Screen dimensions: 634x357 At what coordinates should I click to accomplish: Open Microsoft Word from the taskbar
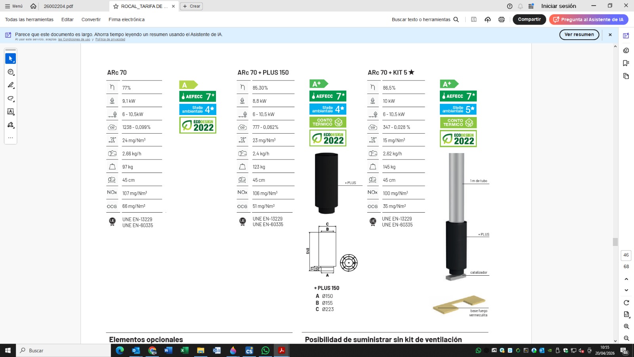(168, 350)
